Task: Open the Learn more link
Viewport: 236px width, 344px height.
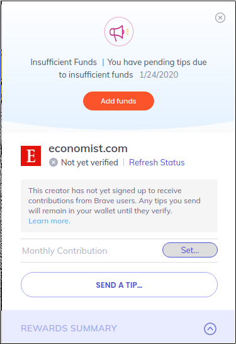Action: pyautogui.click(x=50, y=221)
